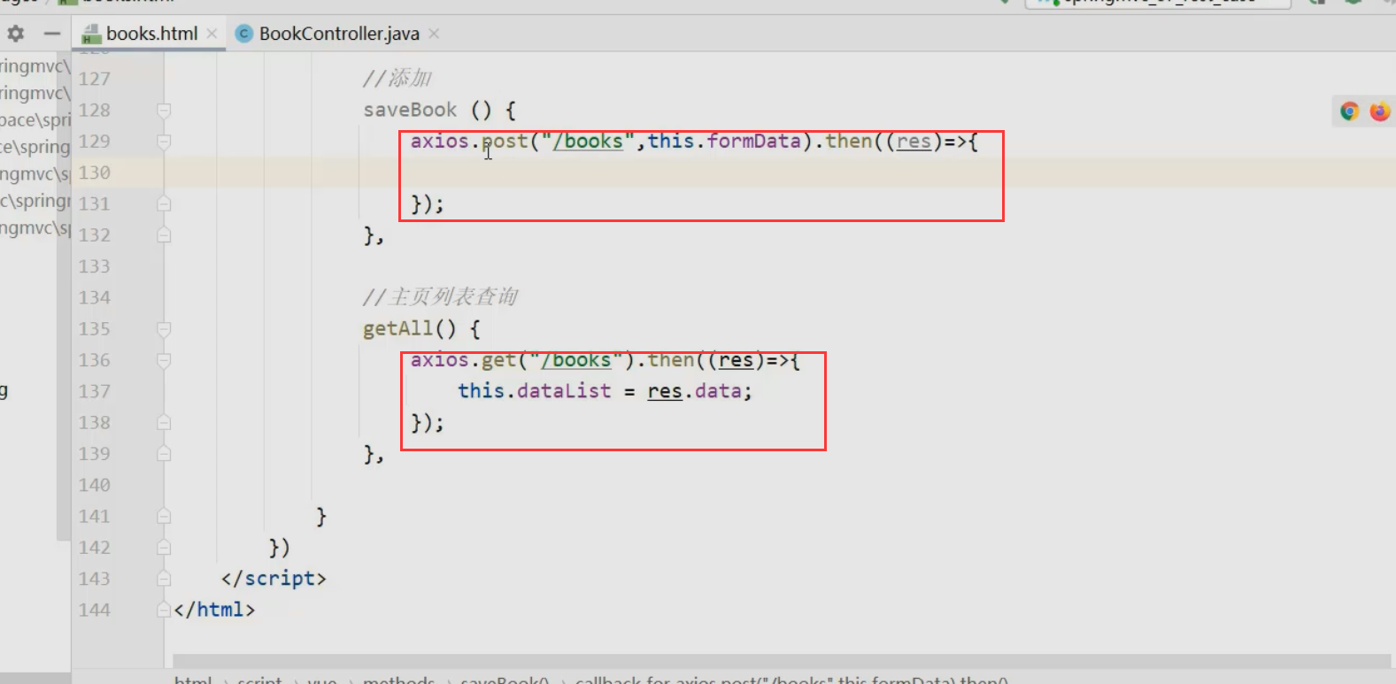Image resolution: width=1396 pixels, height=684 pixels.
Task: Click the BookController.java class icon
Action: click(244, 34)
